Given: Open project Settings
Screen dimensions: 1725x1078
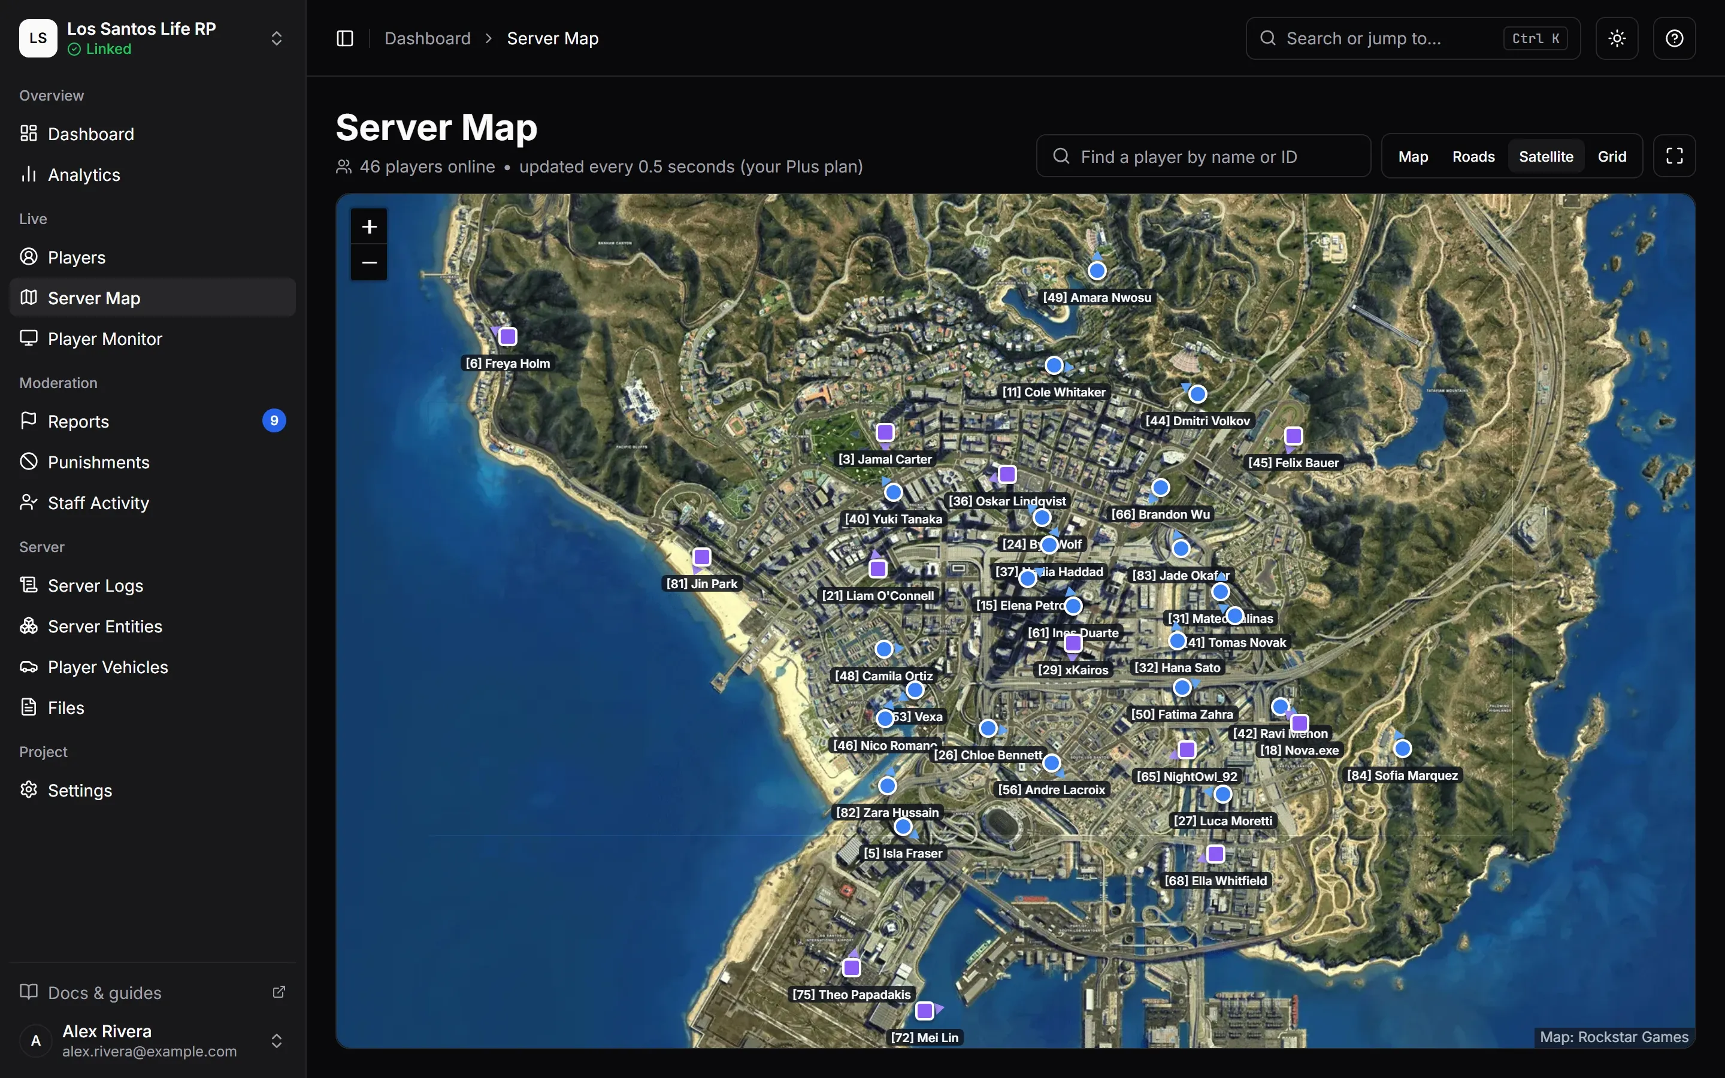Looking at the screenshot, I should click(153, 790).
